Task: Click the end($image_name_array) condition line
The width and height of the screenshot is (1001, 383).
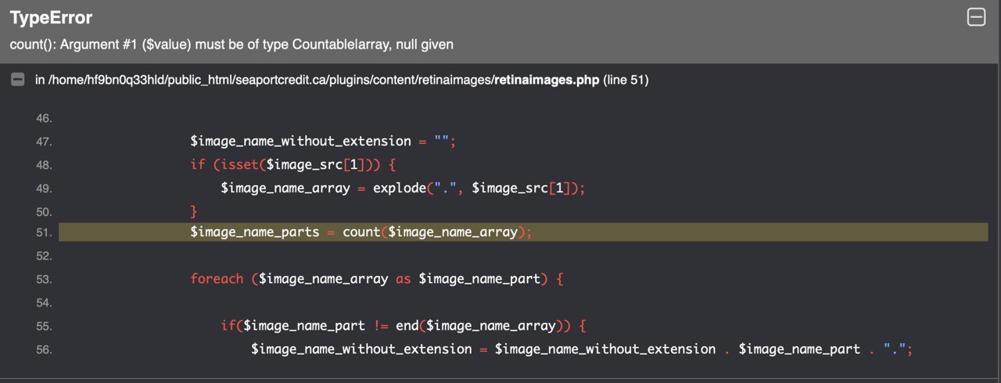Action: (x=403, y=326)
